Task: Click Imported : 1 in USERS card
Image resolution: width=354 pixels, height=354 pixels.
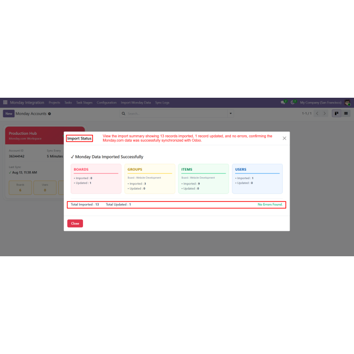Action: tap(244, 178)
